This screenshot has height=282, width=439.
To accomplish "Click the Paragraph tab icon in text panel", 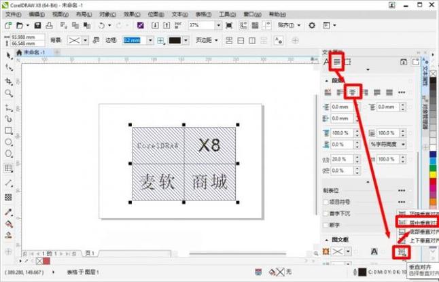I will [337, 62].
